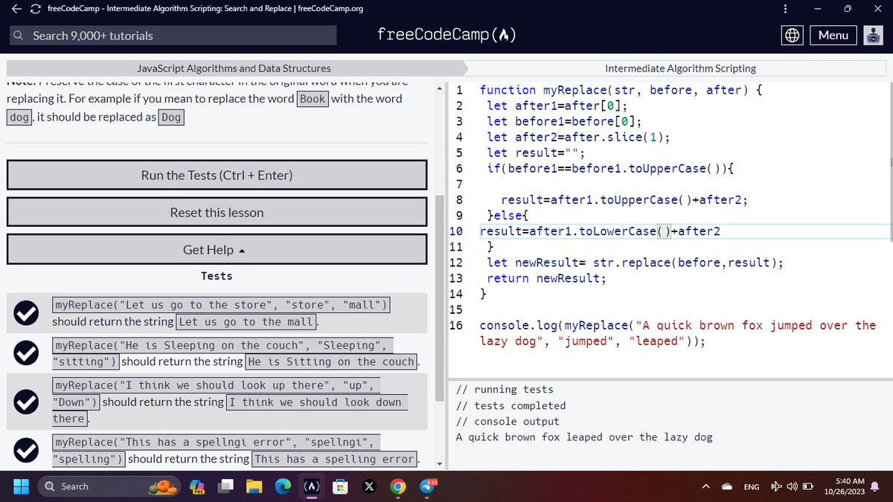
Task: Open X app from taskbar
Action: [x=369, y=487]
